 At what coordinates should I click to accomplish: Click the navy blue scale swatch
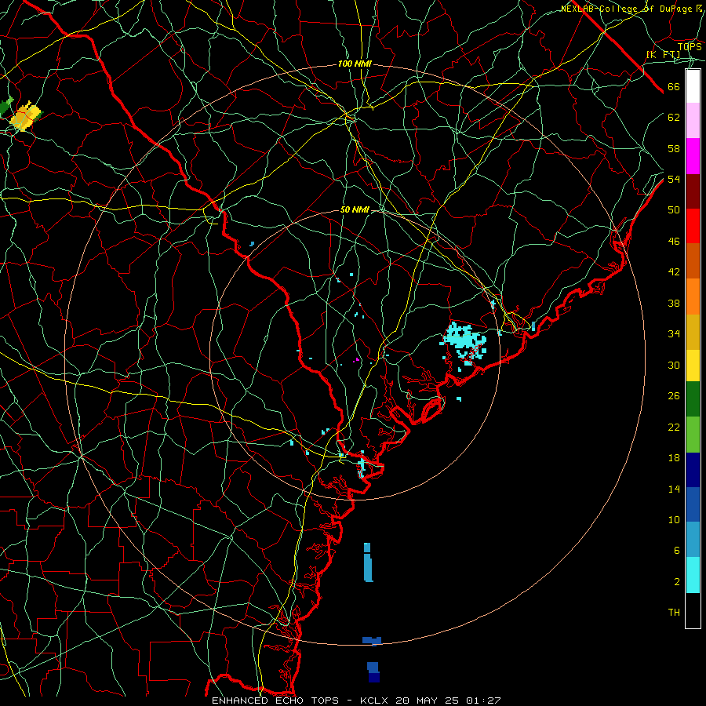(x=693, y=470)
